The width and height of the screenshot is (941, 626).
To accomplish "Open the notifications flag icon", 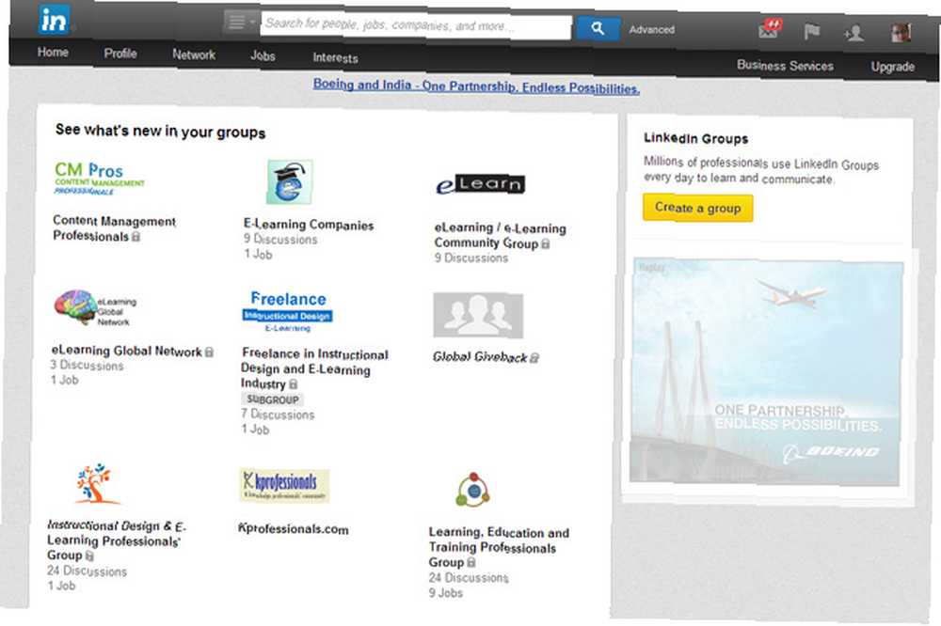I will pyautogui.click(x=811, y=31).
